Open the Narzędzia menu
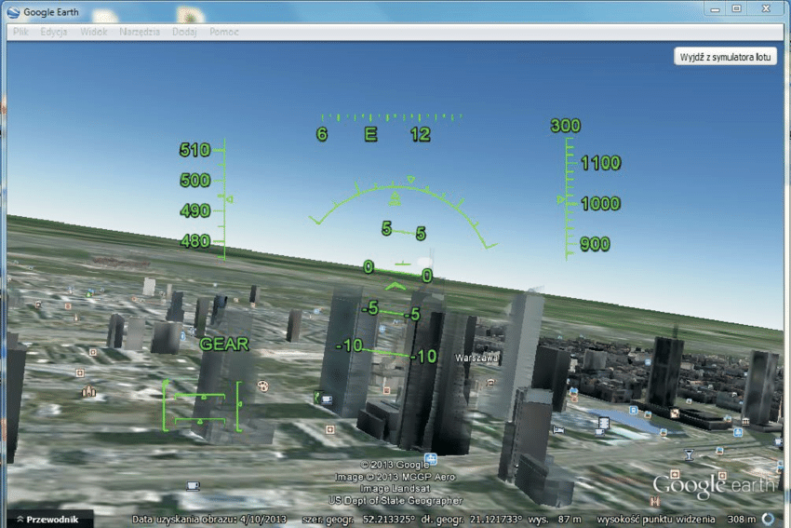The height and width of the screenshot is (528, 791). (x=140, y=32)
